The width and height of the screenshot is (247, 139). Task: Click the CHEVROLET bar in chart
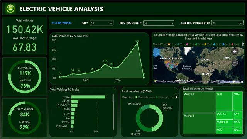click(74, 105)
